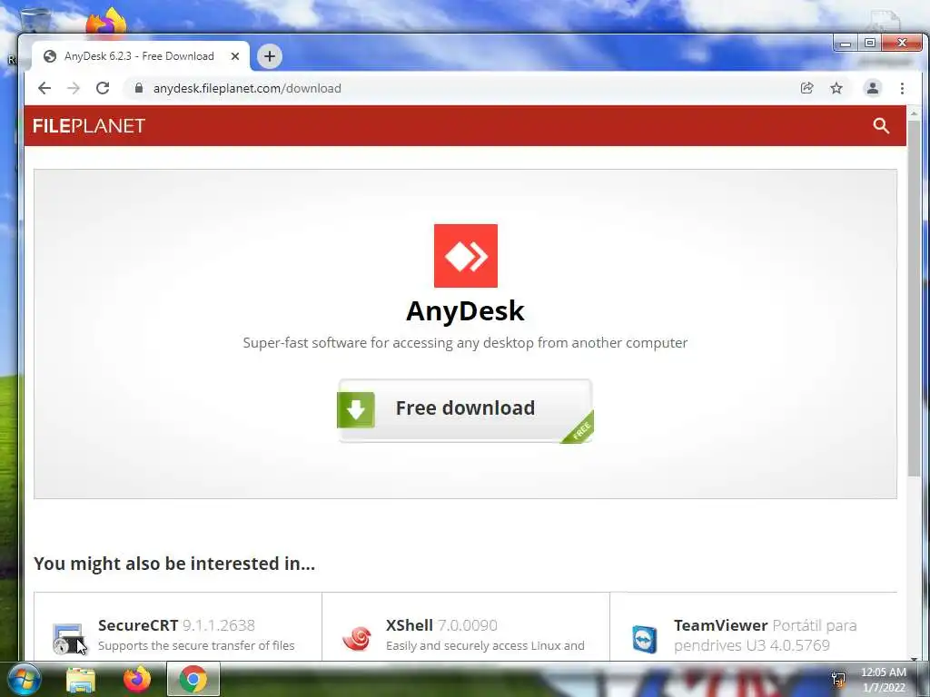
Task: Click the Chrome taskbar icon
Action: coord(193,679)
